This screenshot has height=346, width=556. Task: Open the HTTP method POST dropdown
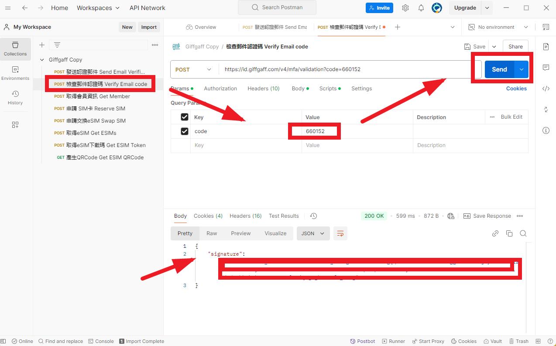(x=194, y=69)
